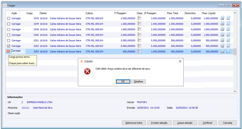This screenshot has width=242, height=129.
Task: Check the box for carga 3244
Action: pos(9,24)
